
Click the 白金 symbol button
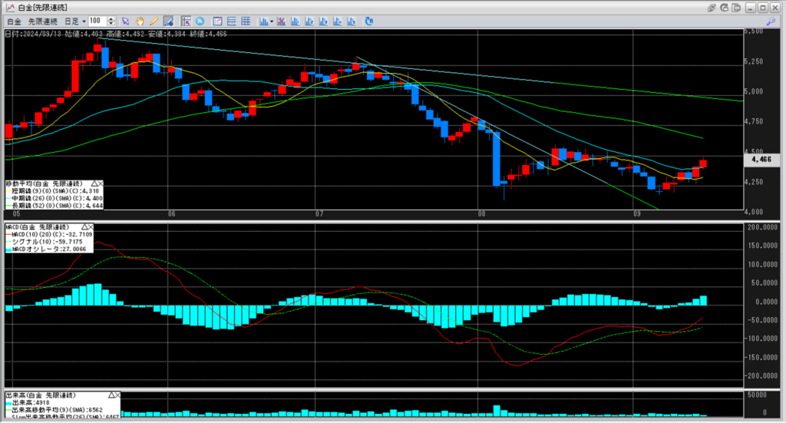pos(14,21)
